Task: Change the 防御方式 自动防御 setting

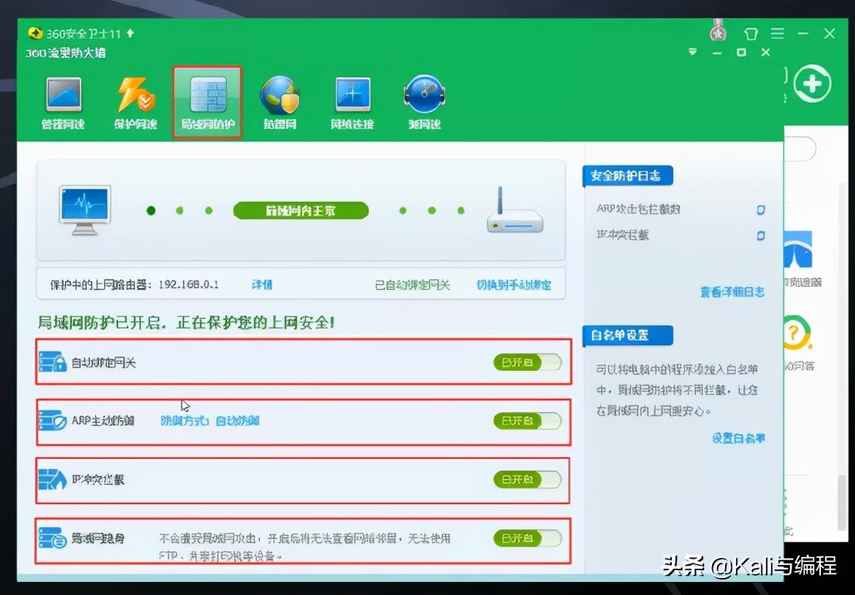Action: pos(209,420)
